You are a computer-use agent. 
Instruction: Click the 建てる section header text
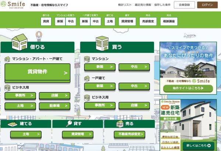[x=26, y=124]
